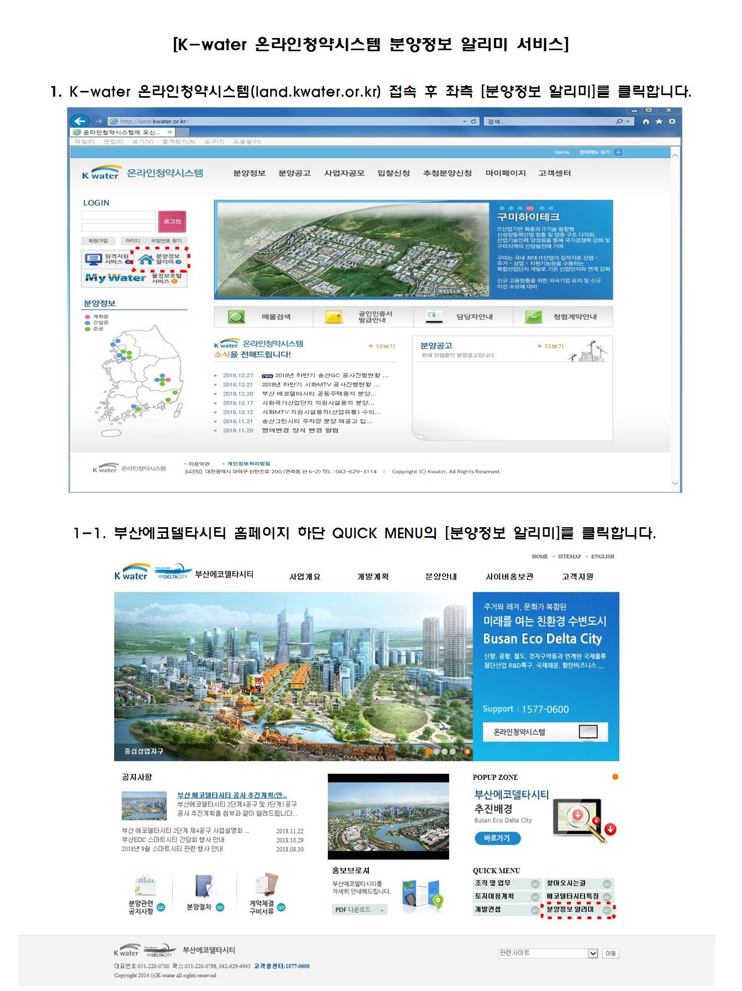Click the search magnifier icon in browser
742x991 pixels.
coord(619,121)
